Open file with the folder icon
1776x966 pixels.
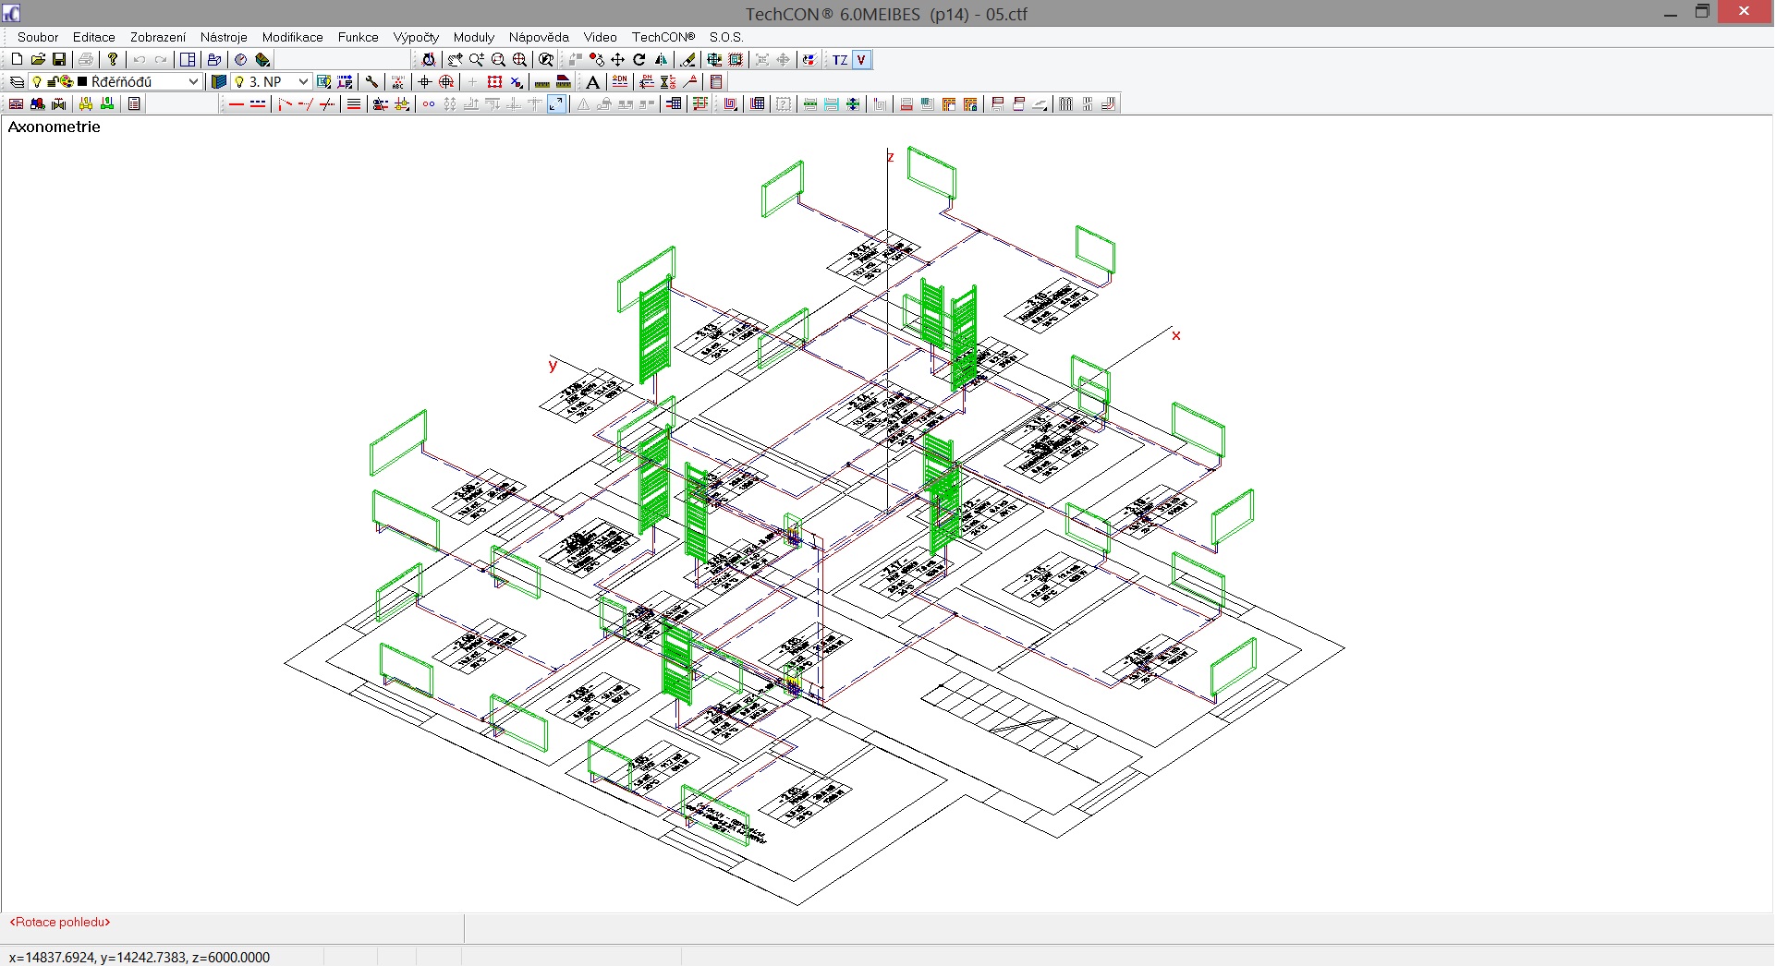click(x=38, y=60)
